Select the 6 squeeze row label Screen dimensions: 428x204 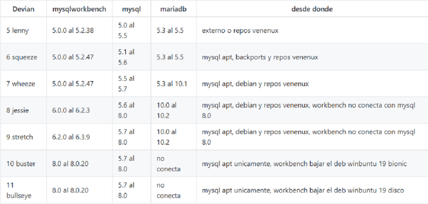click(22, 57)
